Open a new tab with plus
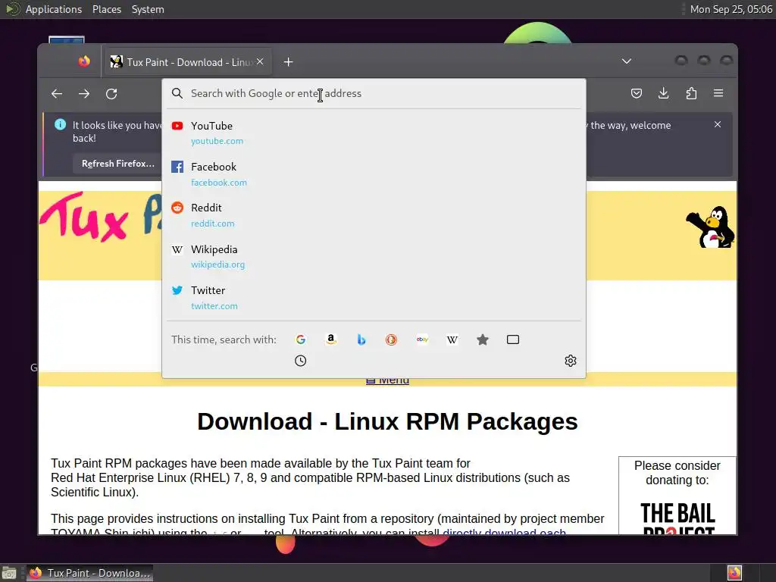Screen dimensions: 776x582 288,62
